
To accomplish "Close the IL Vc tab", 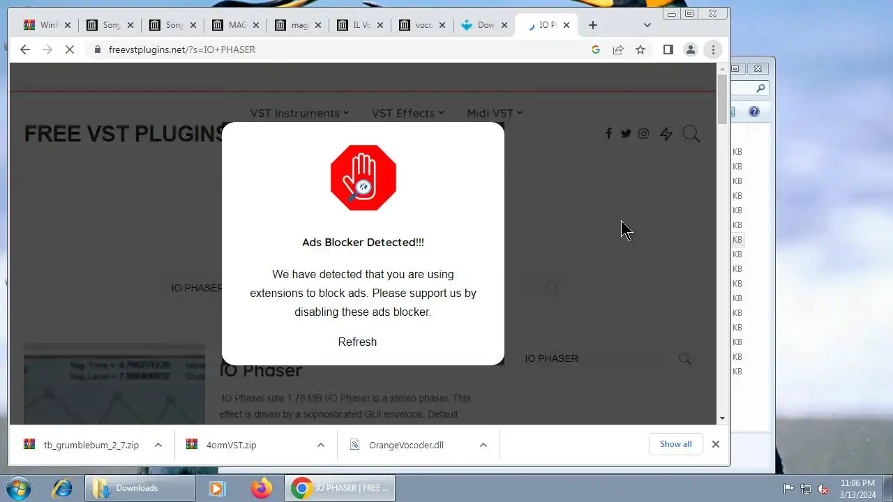I will (x=381, y=25).
